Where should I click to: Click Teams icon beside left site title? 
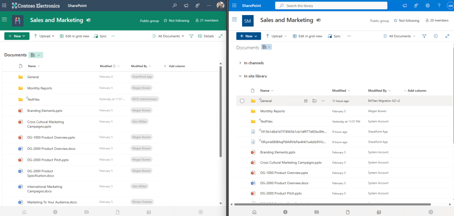point(89,20)
